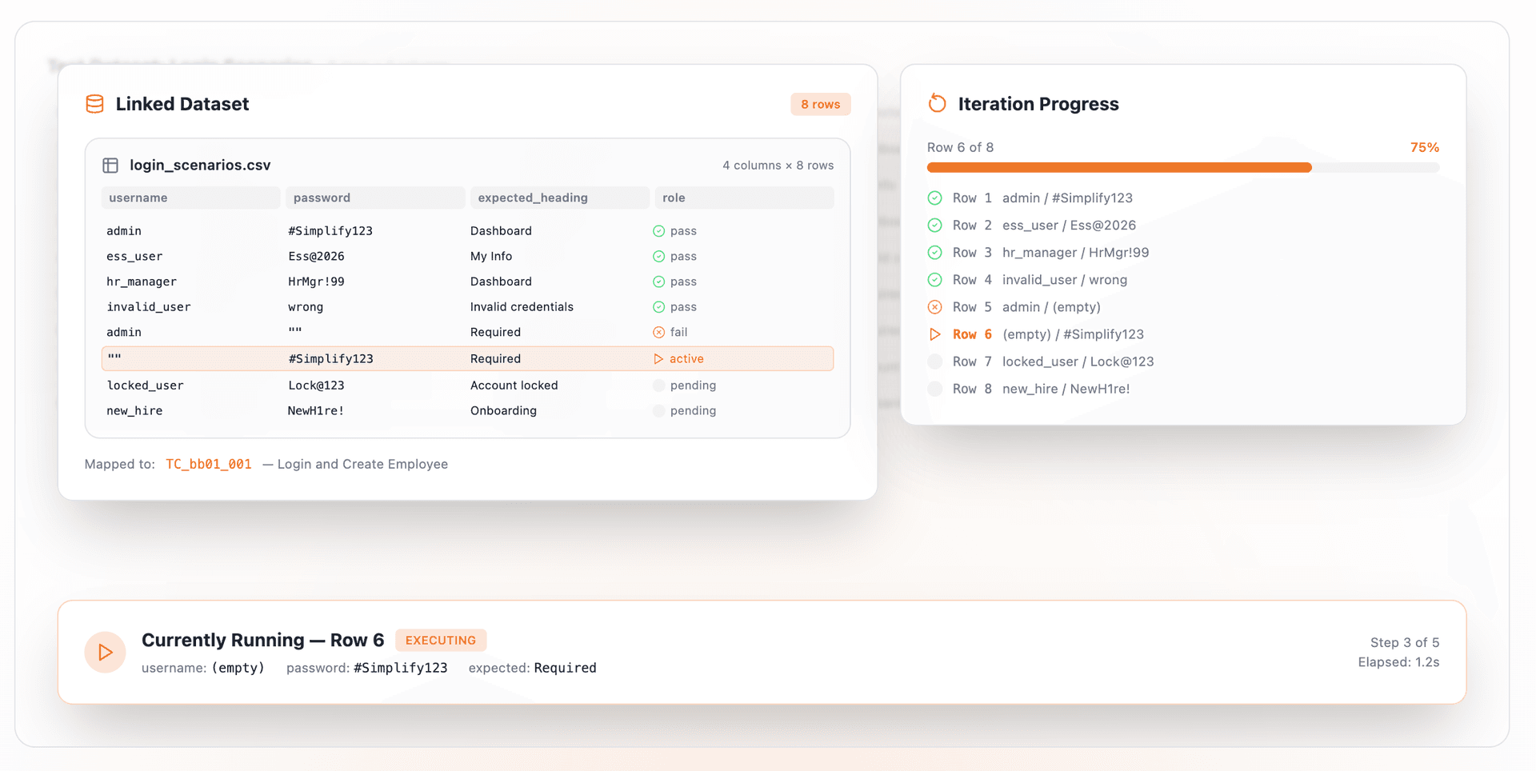Viewport: 1536px width, 771px height.
Task: Click the 8 rows badge
Action: (820, 104)
